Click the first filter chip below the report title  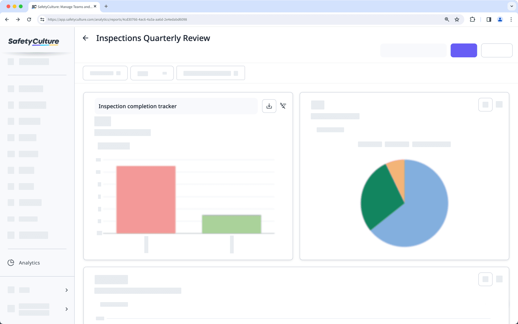click(105, 73)
